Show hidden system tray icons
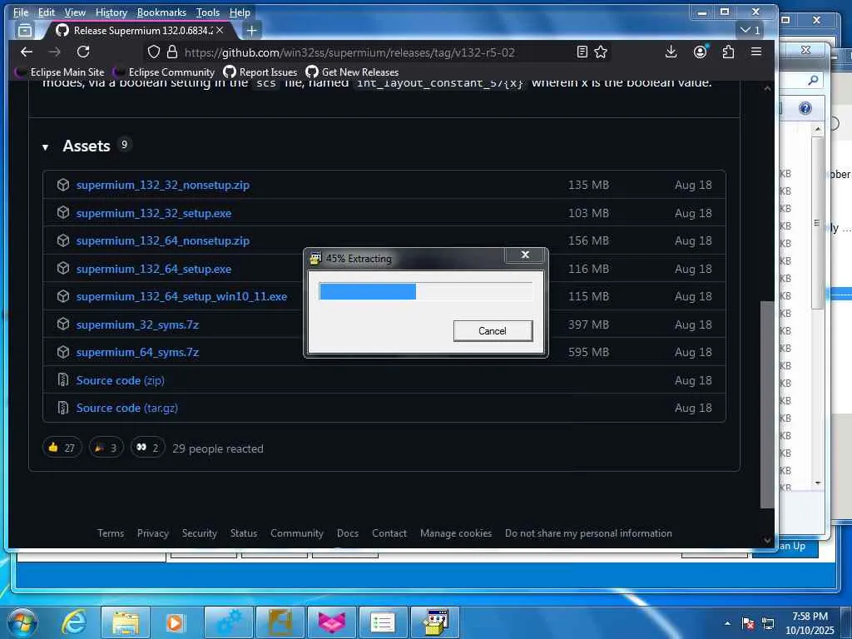Viewport: 852px width, 639px height. click(727, 623)
